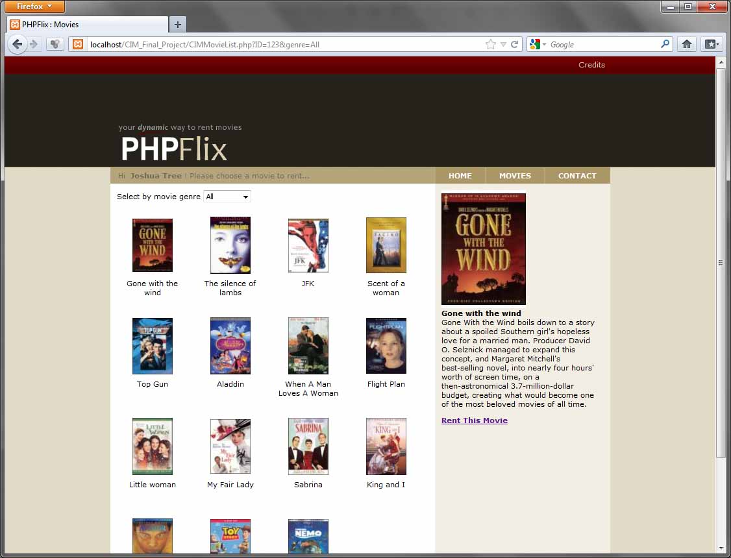This screenshot has height=558, width=731.
Task: Open the Credits link in top bar
Action: [x=591, y=65]
